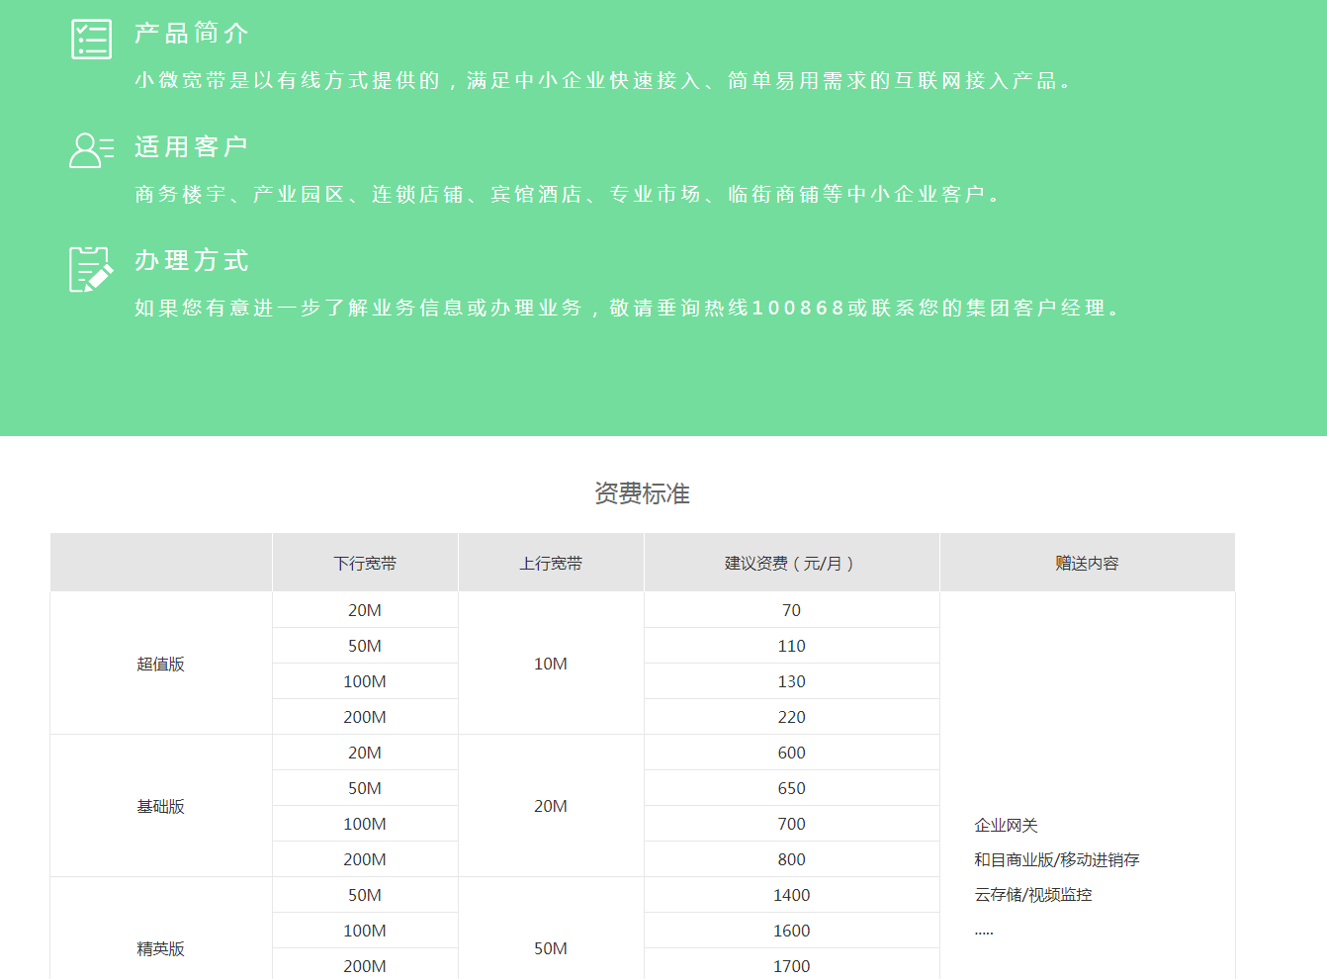Select the 适用客户 heading
Image resolution: width=1327 pixels, height=979 pixels.
tap(192, 147)
